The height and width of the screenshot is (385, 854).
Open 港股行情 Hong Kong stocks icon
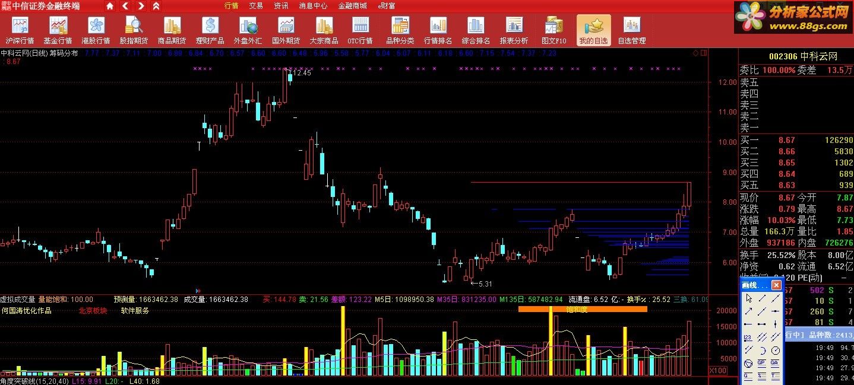coord(96,30)
